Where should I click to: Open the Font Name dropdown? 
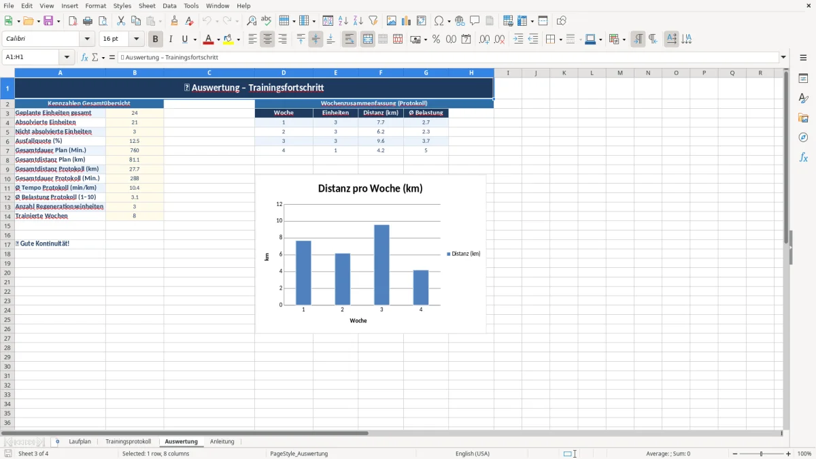tap(87, 39)
